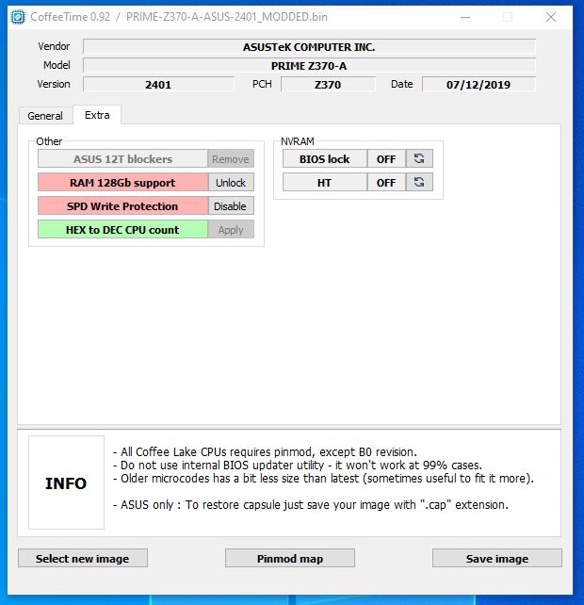Click the text about ASUS only .cap extension
This screenshot has height=605, width=584.
(x=311, y=505)
